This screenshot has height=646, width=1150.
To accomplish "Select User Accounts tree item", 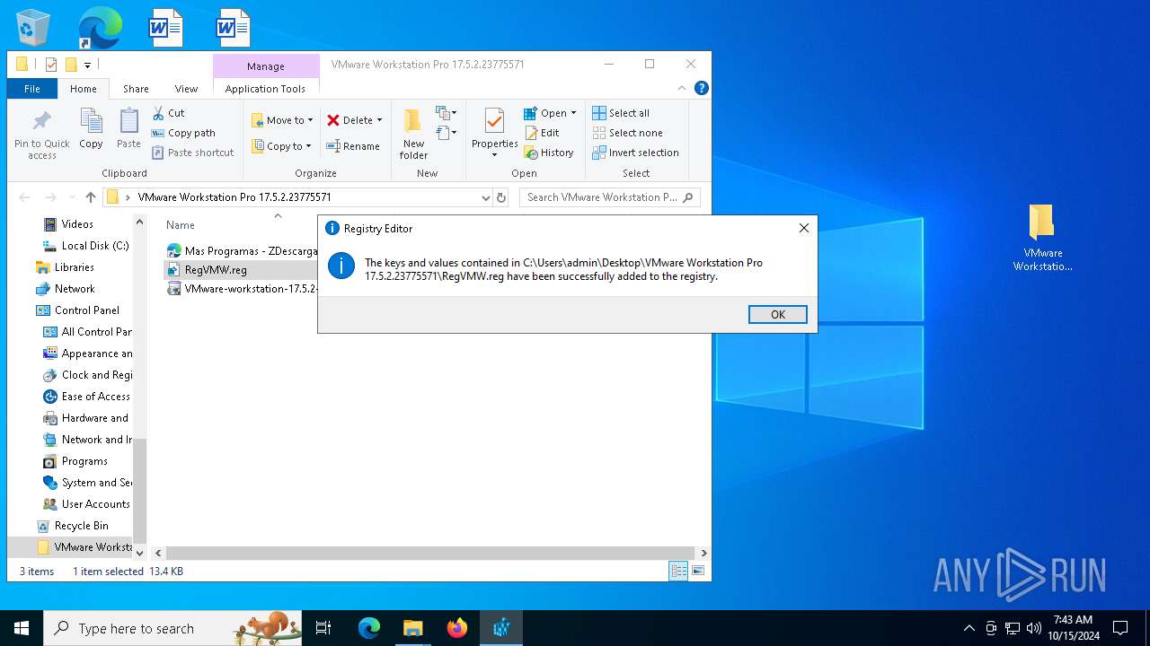I will (87, 504).
